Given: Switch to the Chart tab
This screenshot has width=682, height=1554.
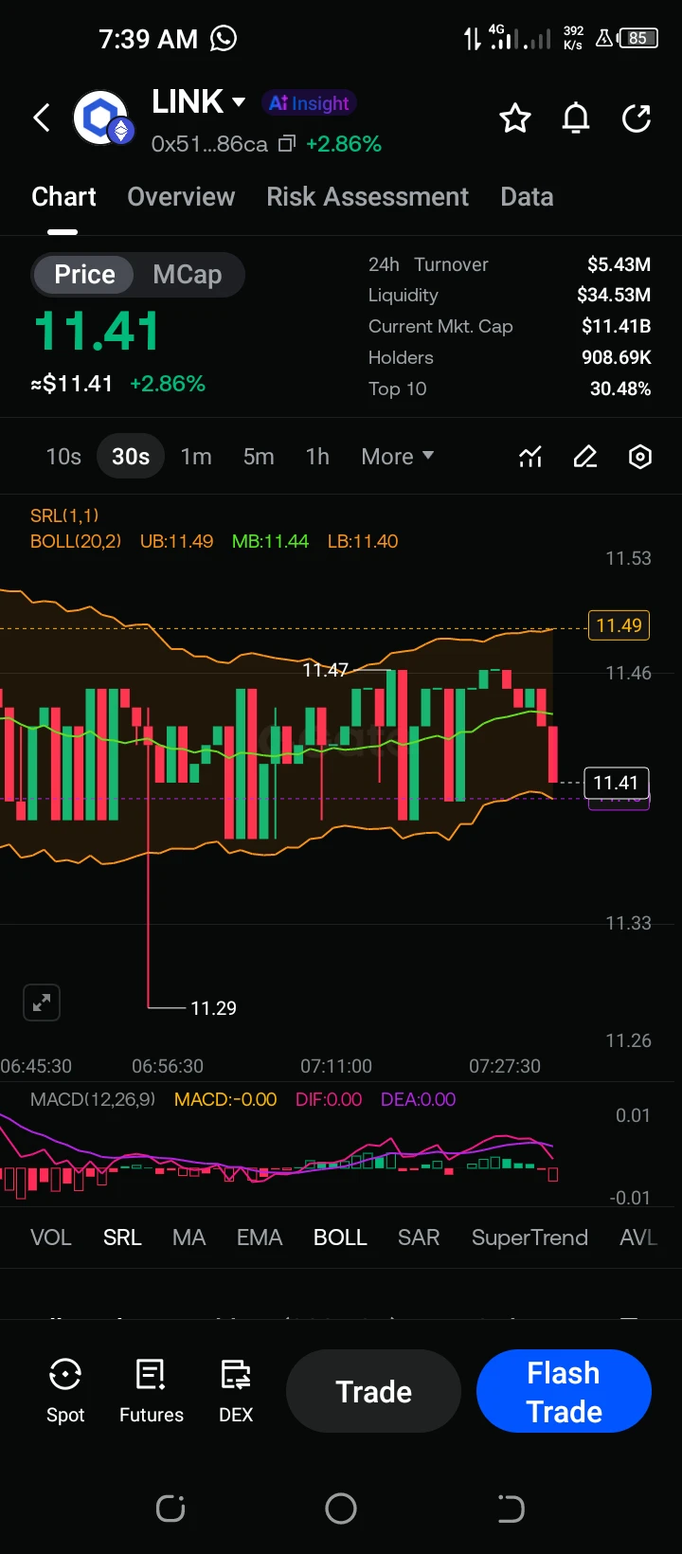Looking at the screenshot, I should click(x=63, y=196).
